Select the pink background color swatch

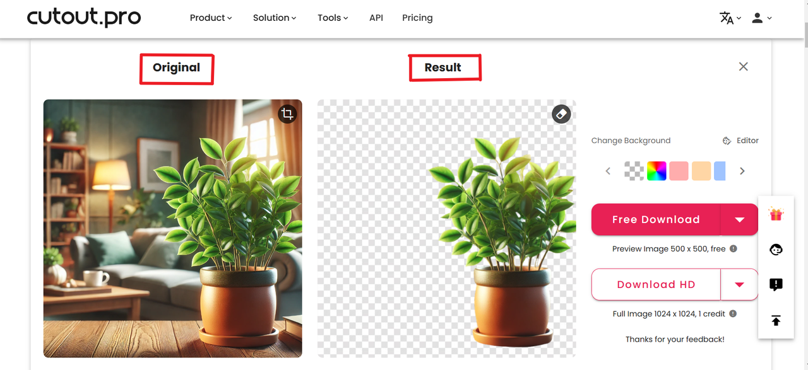679,171
